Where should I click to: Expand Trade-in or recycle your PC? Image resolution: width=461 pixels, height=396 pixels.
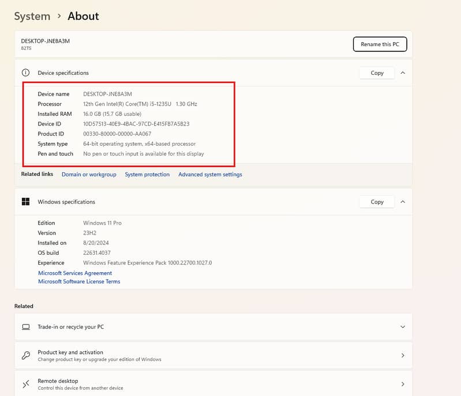point(402,327)
